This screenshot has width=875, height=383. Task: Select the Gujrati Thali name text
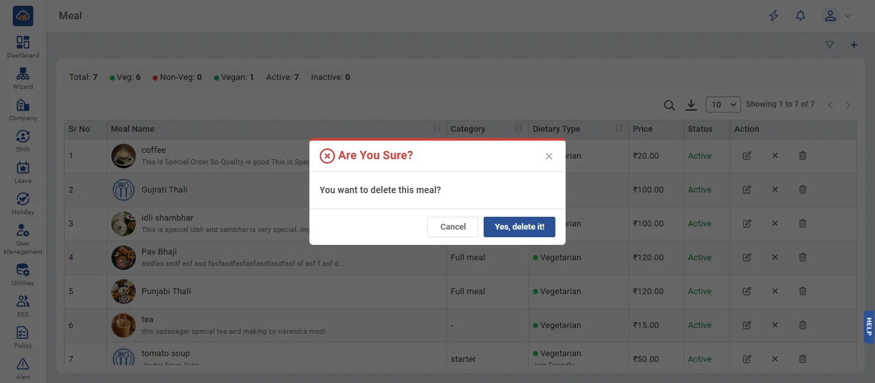point(165,190)
